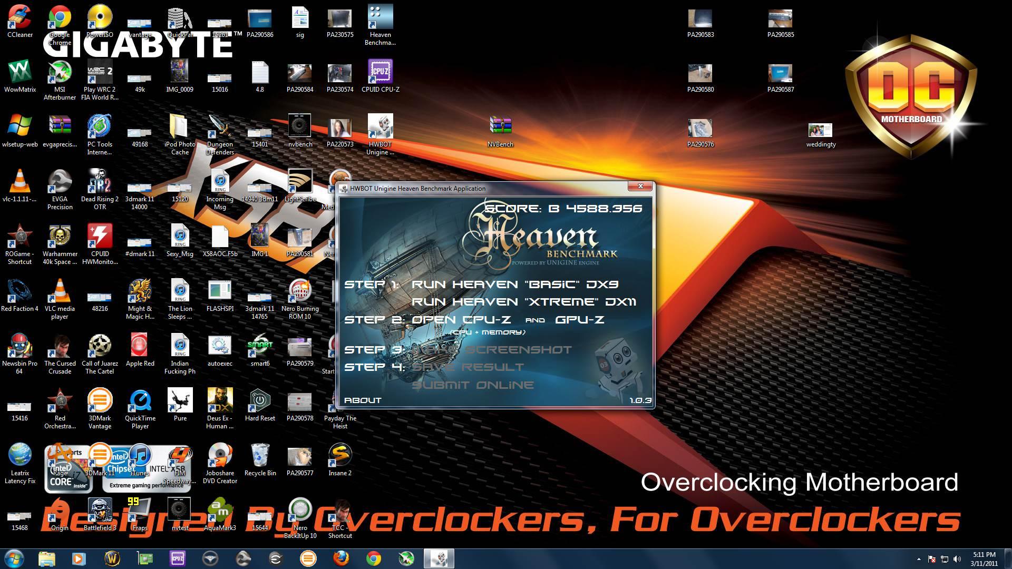Select the EVGA Precision desktop shortcut

[x=60, y=190]
